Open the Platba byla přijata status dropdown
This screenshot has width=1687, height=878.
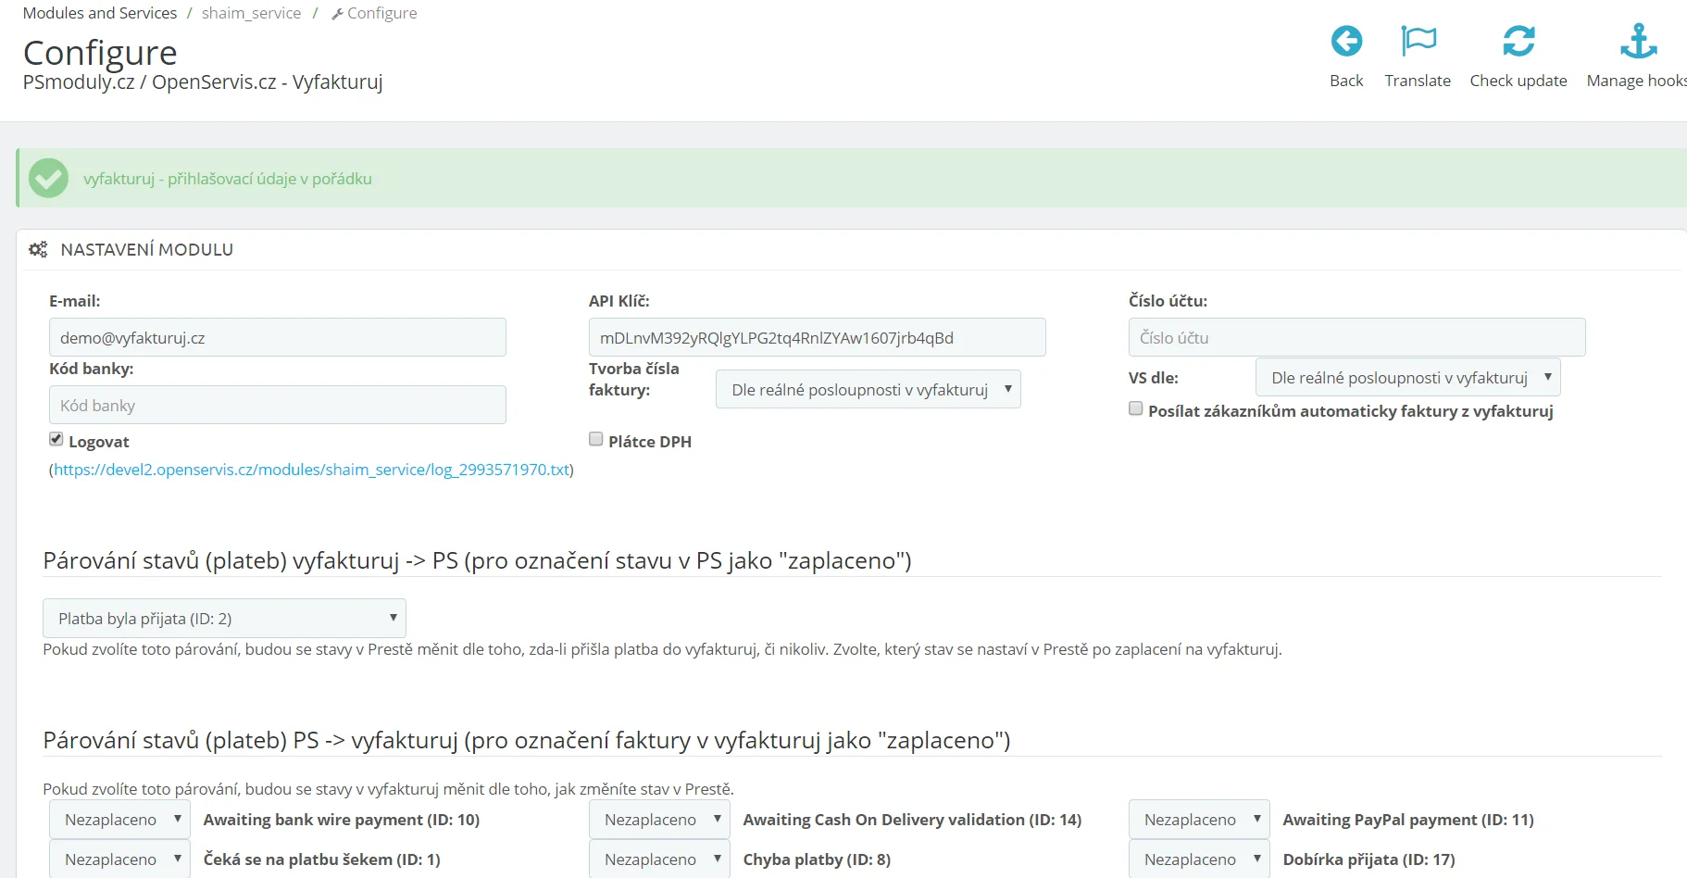[224, 619]
